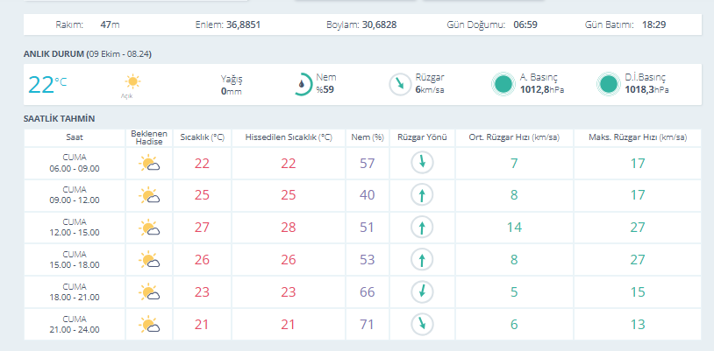Screen dimensions: 714x351
Task: Click the 'Rakım: 47m' altitude value
Action: click(x=110, y=25)
